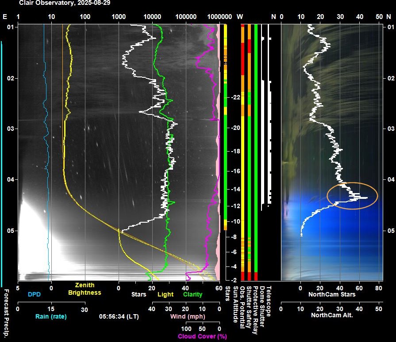
Task: Select the Cloud Cover (%) label
Action: (202, 336)
